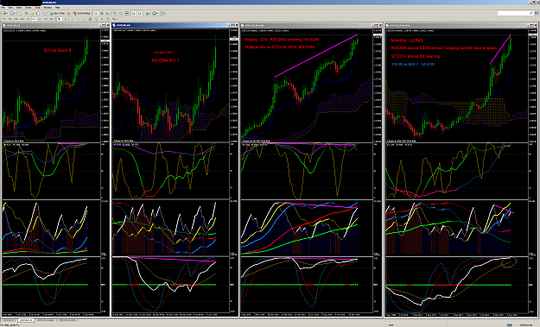This screenshot has width=540, height=327.
Task: Select the Equidistant Channel tool
Action: click(90, 19)
